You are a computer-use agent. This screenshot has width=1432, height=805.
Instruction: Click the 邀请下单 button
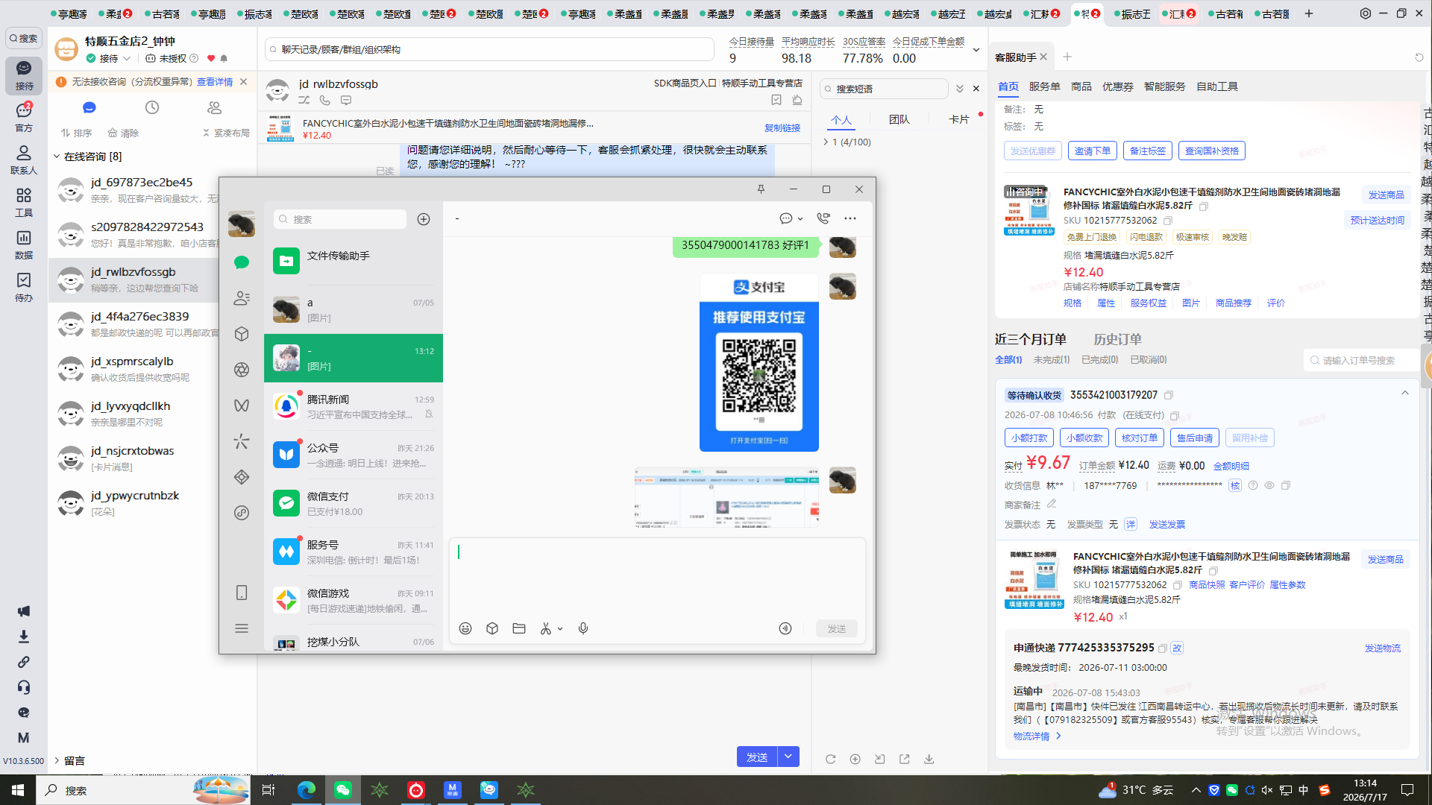(1092, 151)
